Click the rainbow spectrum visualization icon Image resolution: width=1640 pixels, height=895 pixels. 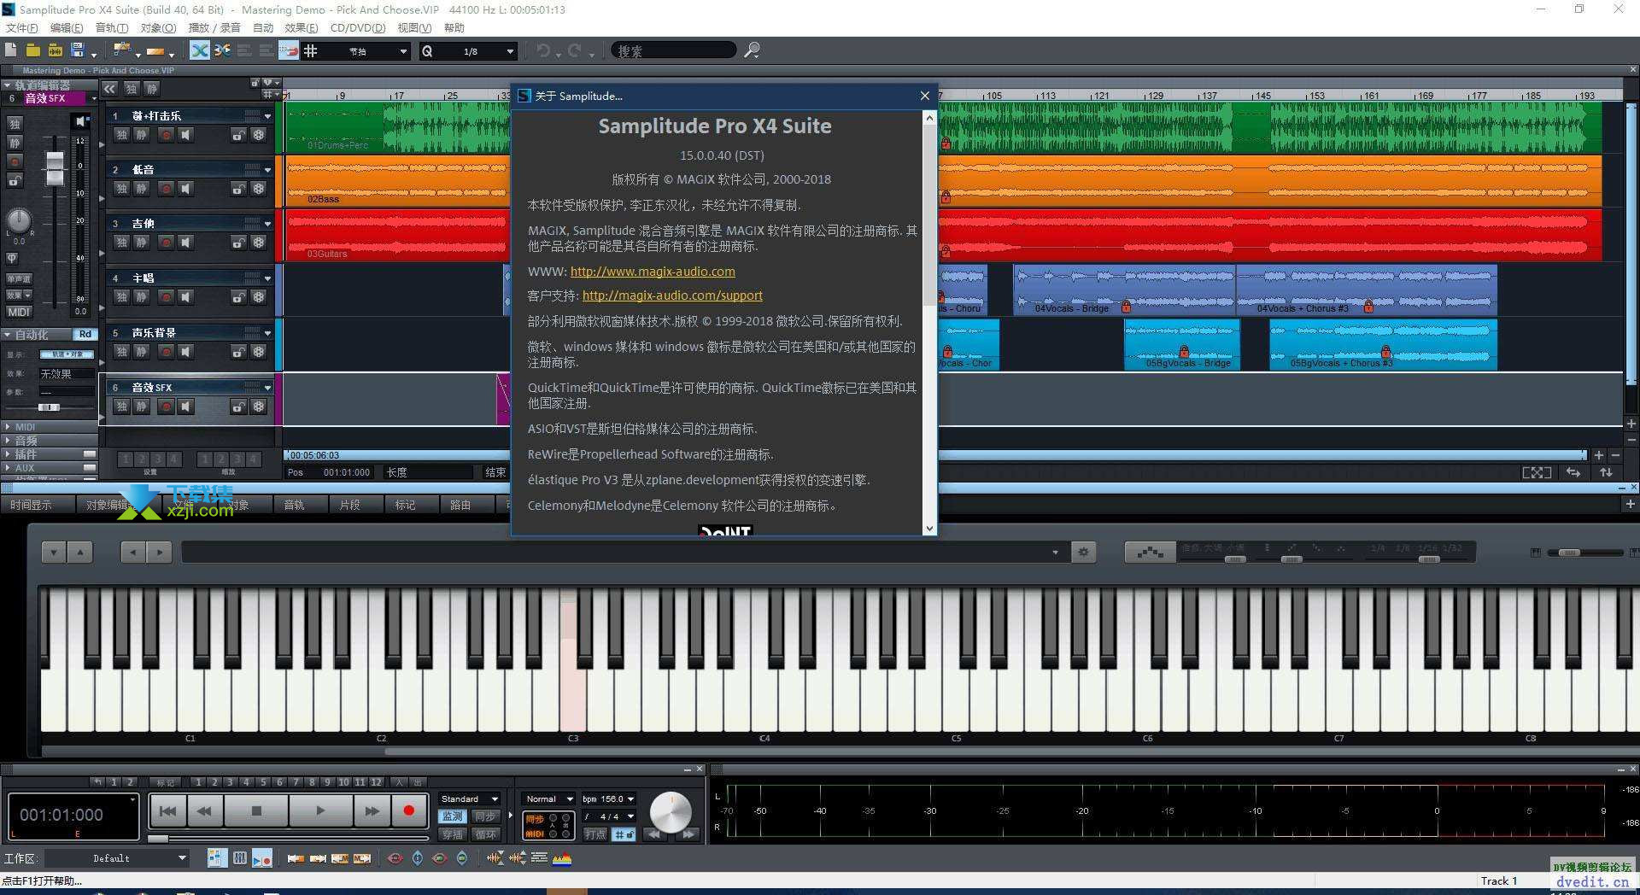point(561,858)
